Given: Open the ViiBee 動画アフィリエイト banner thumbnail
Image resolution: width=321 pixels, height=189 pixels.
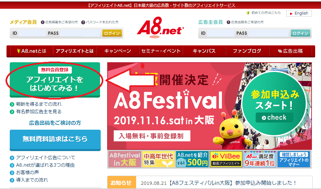Looking at the screenshot, I should click(x=226, y=159).
